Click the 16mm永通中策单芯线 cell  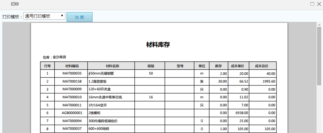[111, 97]
